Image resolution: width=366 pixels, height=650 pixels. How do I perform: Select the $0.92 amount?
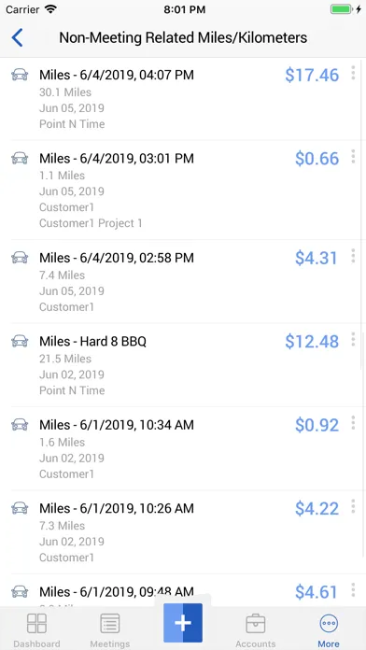[317, 425]
